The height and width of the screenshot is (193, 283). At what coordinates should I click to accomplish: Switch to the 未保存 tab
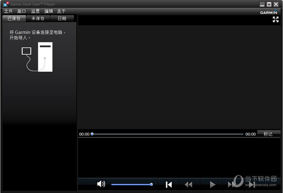pyautogui.click(x=38, y=18)
